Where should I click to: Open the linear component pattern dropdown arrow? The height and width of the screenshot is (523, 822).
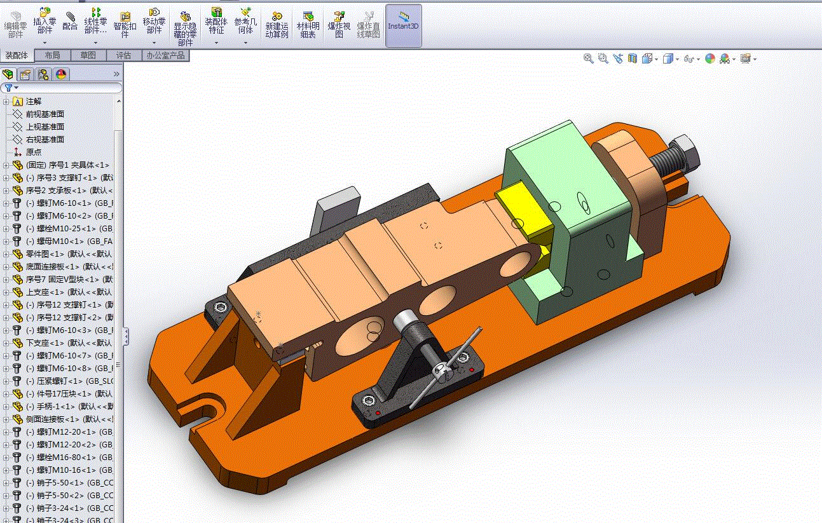pos(95,43)
